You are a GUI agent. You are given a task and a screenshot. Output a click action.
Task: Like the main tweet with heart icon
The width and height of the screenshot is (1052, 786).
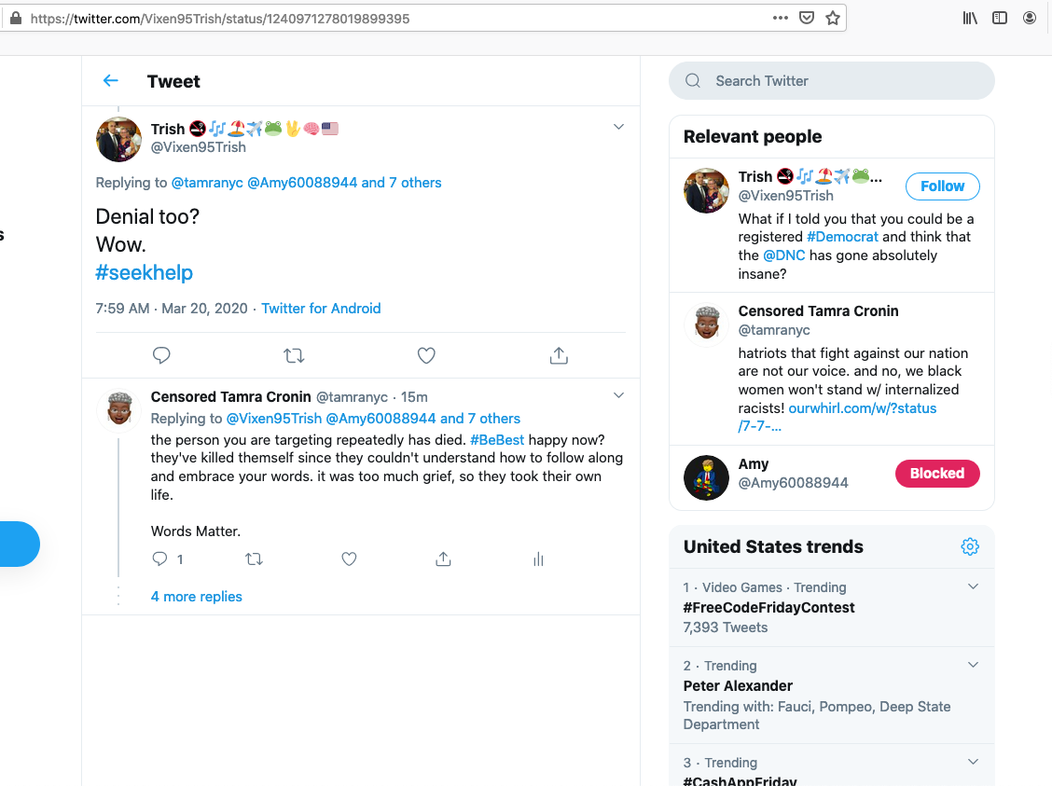426,355
